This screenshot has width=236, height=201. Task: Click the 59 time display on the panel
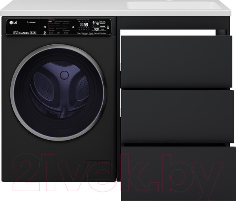pyautogui.click(x=86, y=25)
